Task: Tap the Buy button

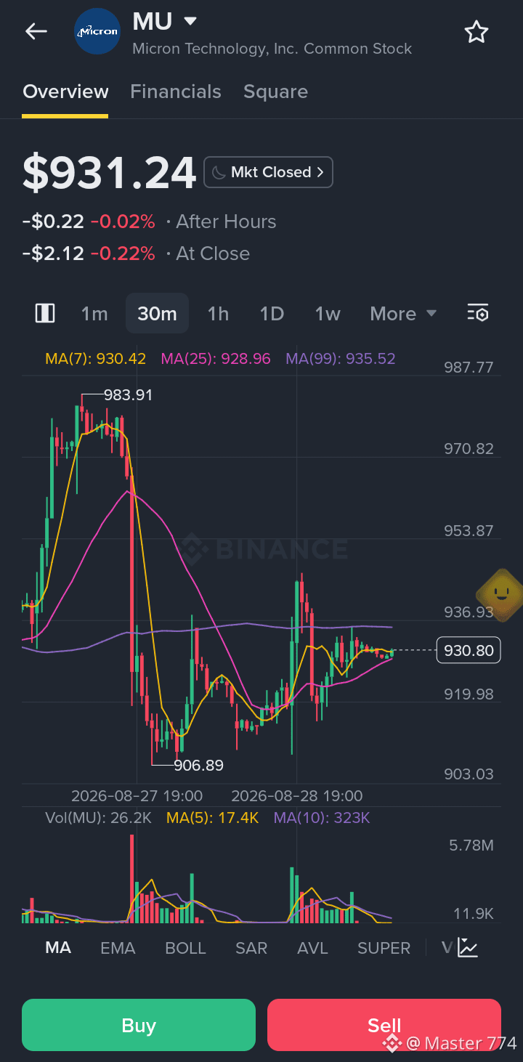Action: click(139, 1025)
